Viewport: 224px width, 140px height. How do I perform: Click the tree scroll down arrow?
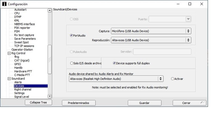click(50, 96)
